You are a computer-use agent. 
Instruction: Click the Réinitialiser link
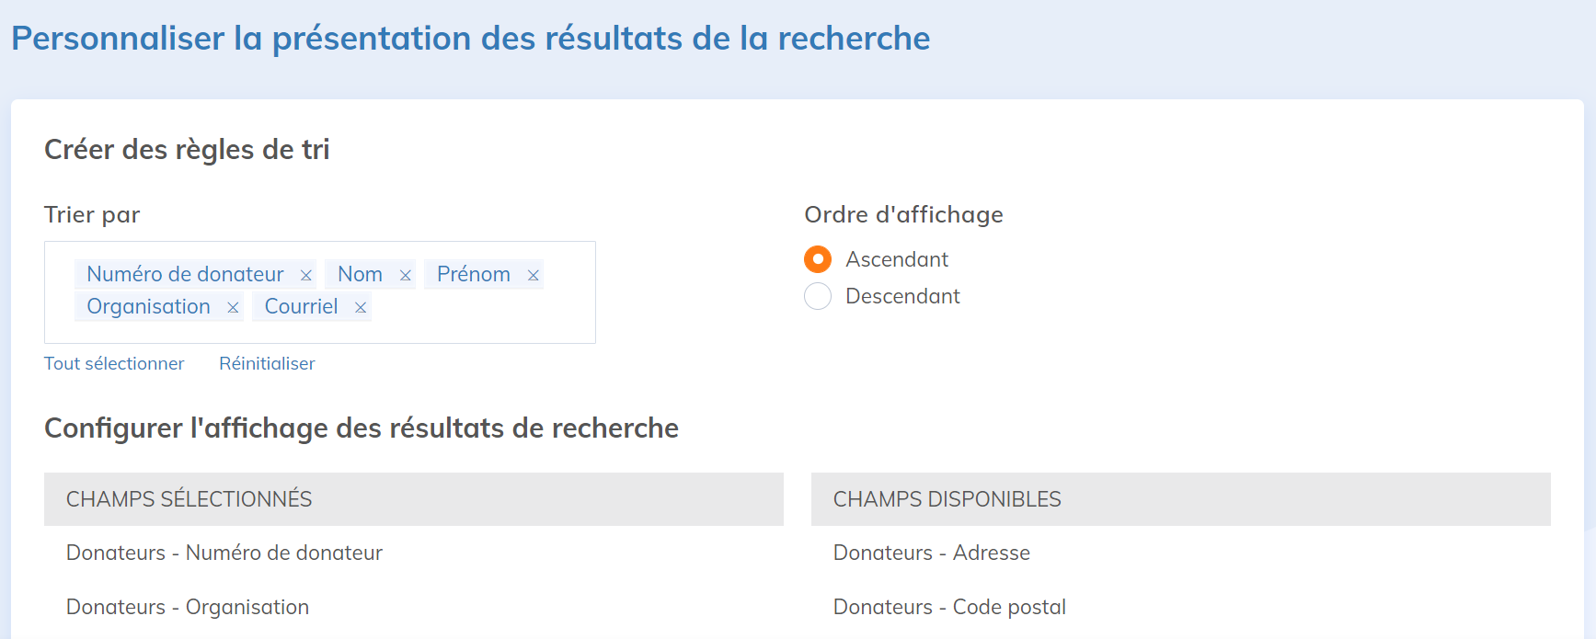tap(267, 363)
